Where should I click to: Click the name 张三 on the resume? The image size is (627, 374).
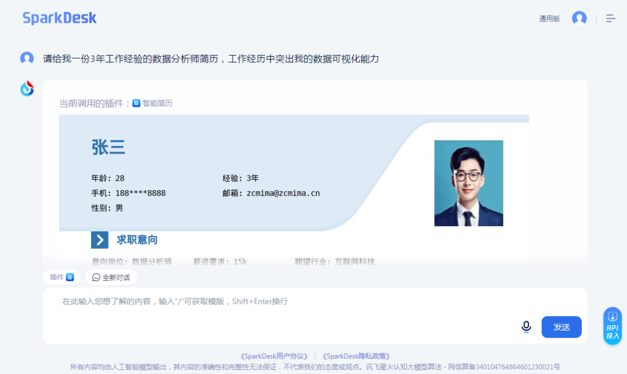(109, 147)
